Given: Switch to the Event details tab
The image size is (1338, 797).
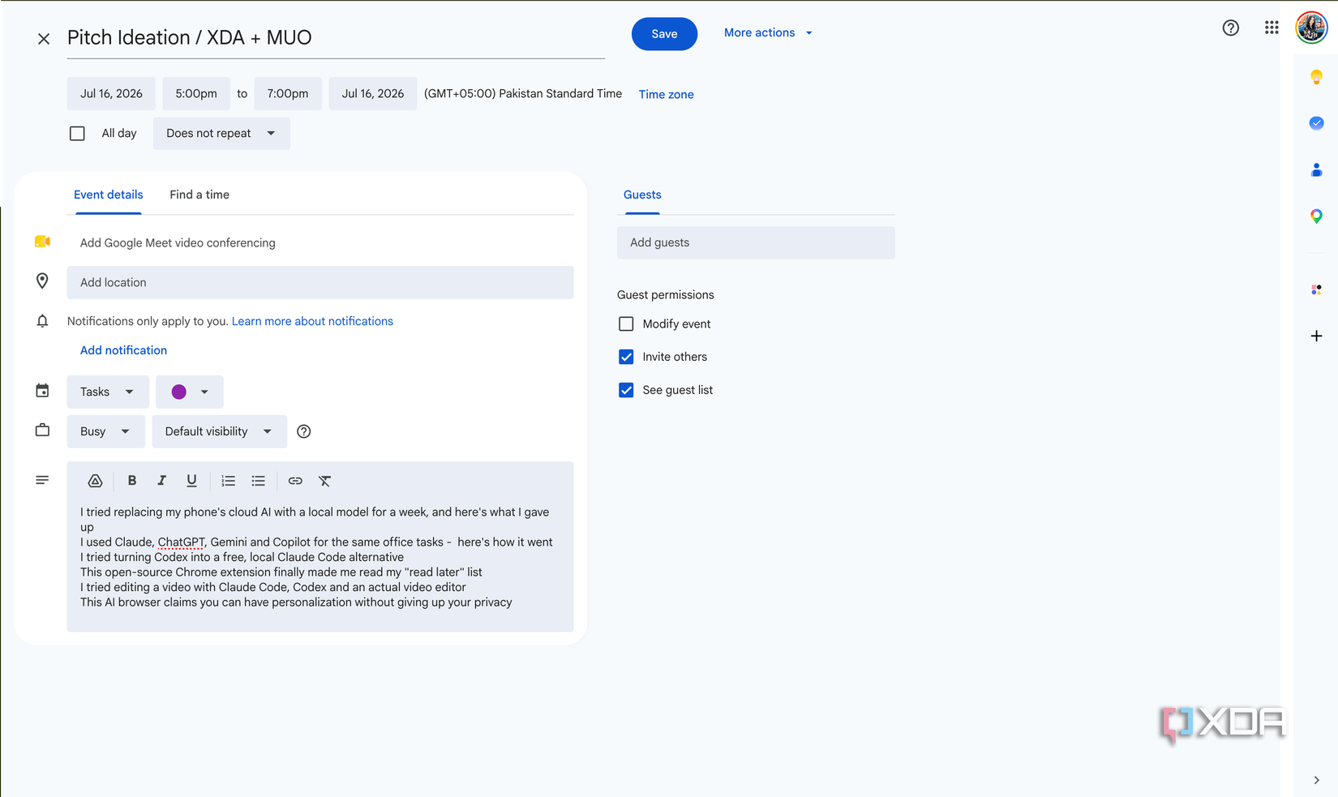Looking at the screenshot, I should point(109,195).
